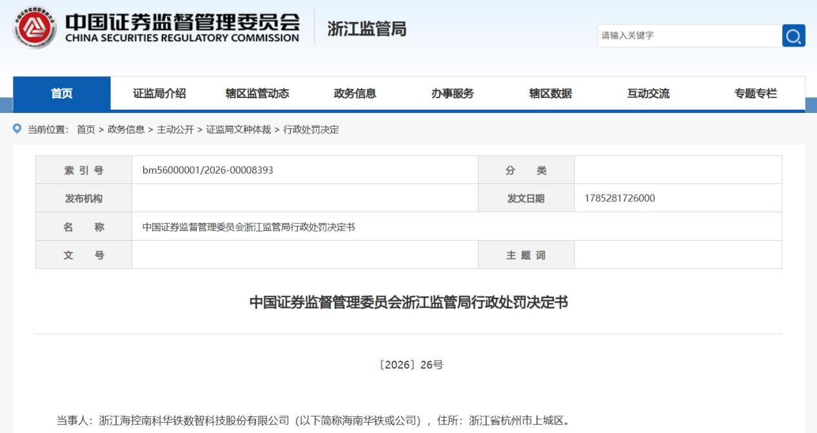
Task: Select document name in the 名称 row
Action: coord(249,227)
